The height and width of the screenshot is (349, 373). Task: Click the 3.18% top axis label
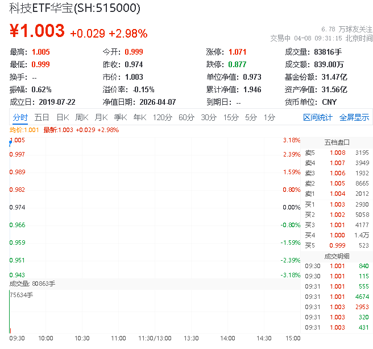point(292,140)
